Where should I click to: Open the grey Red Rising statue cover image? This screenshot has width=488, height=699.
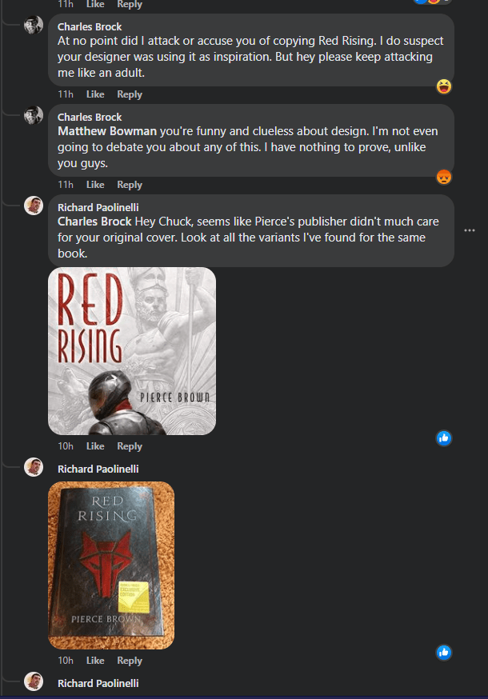click(132, 351)
